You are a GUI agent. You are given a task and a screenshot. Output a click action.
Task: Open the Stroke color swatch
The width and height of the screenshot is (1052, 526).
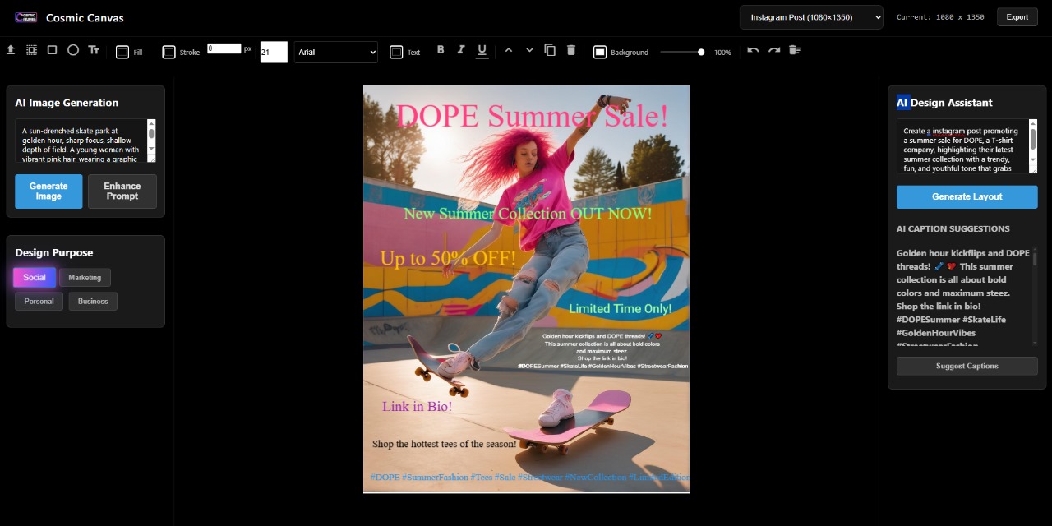pyautogui.click(x=168, y=52)
